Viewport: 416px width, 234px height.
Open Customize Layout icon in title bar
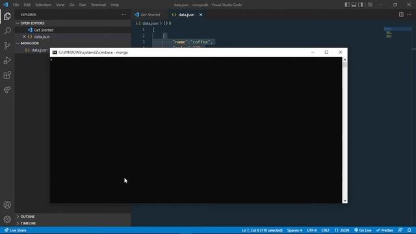pos(370,5)
